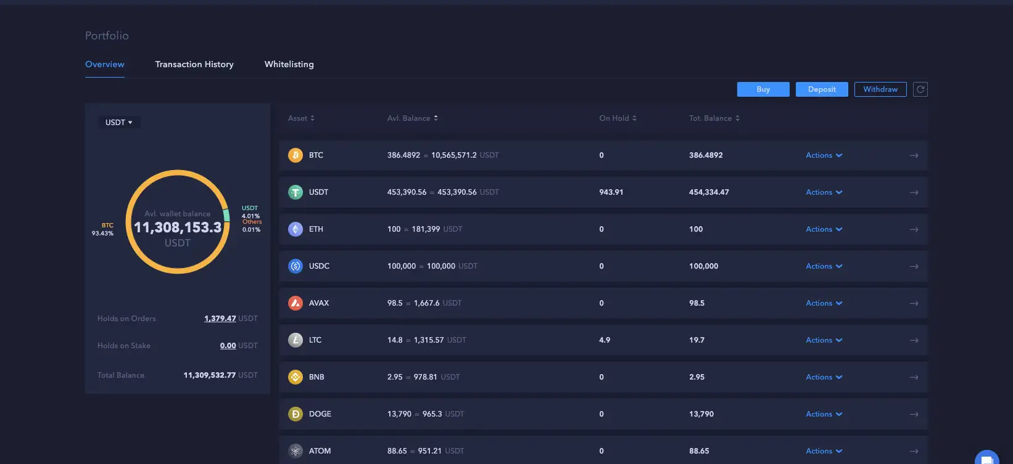This screenshot has height=464, width=1013.
Task: Expand Actions menu for BTC
Action: (824, 155)
